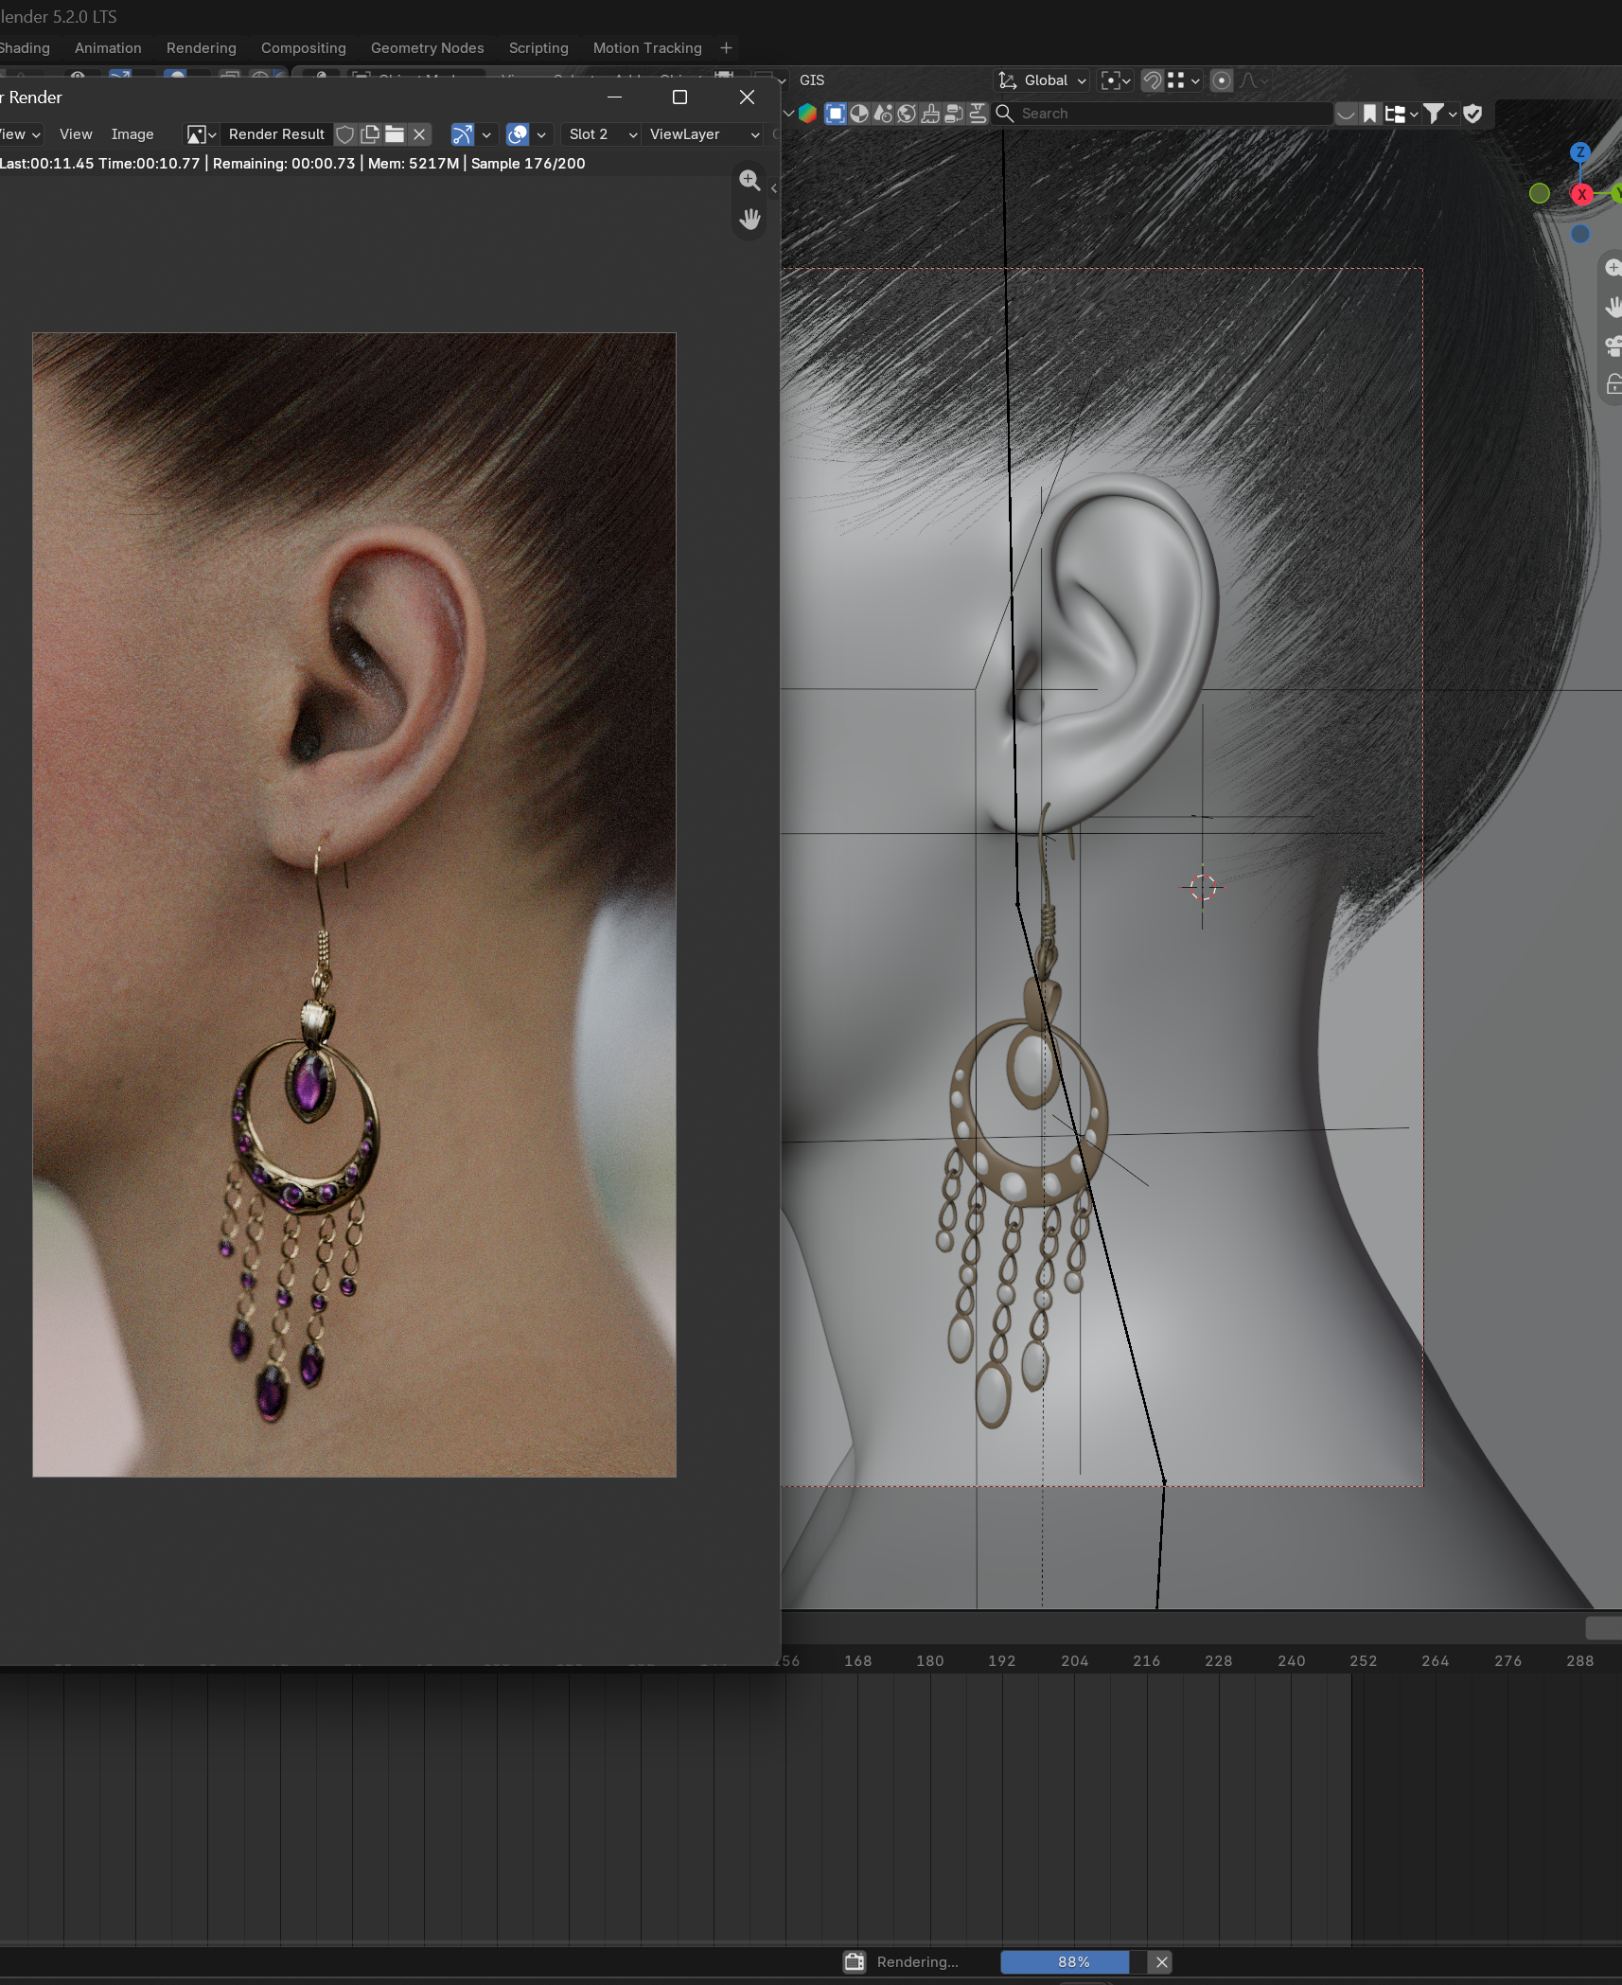Toggle gizmo display in the Render window

tap(462, 134)
